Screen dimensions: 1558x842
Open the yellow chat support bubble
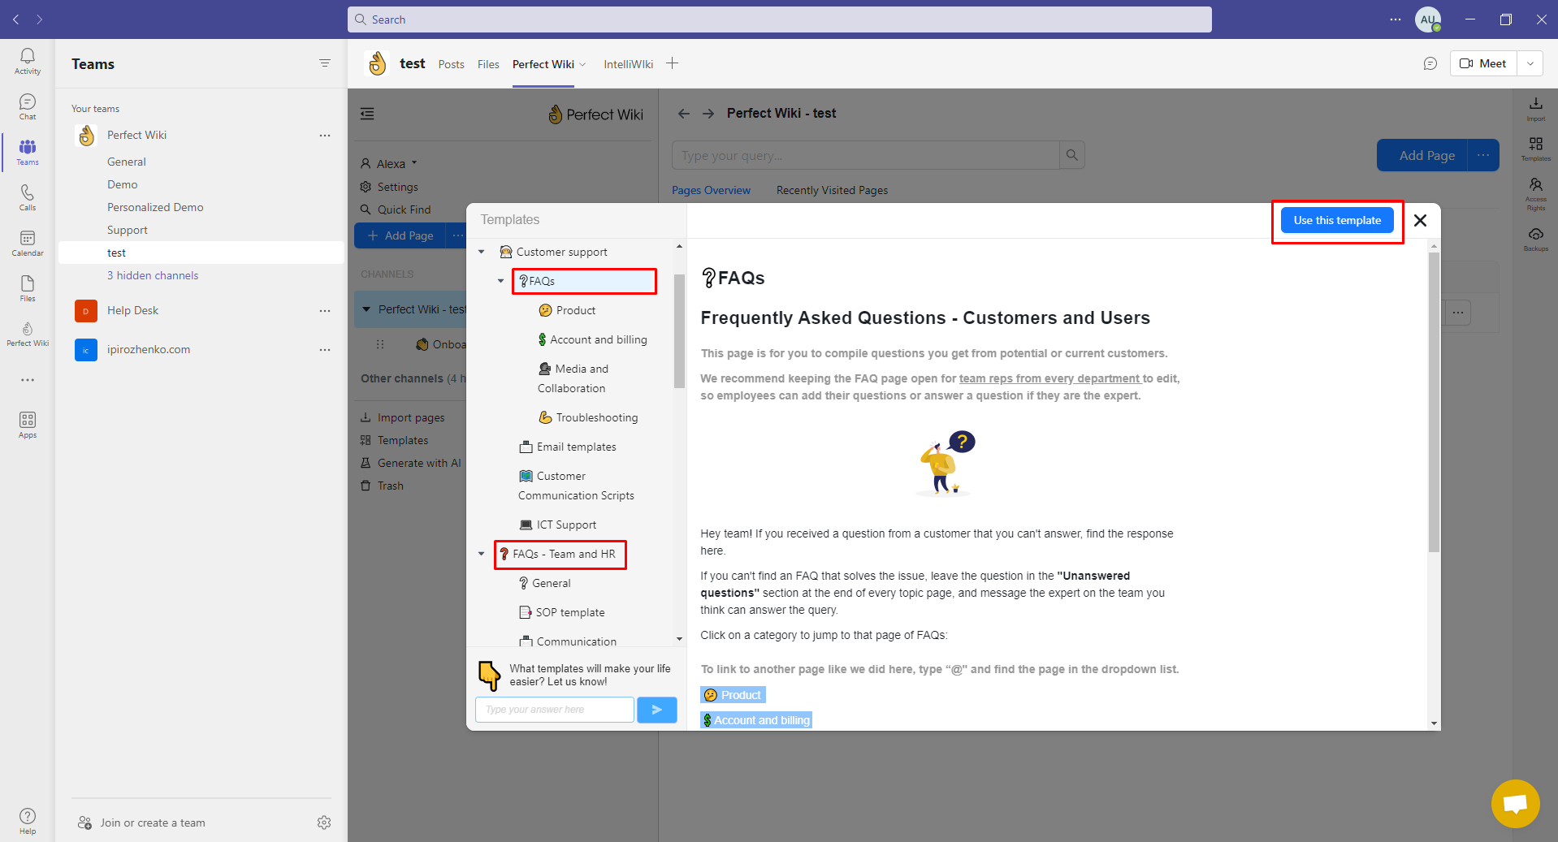pyautogui.click(x=1515, y=804)
